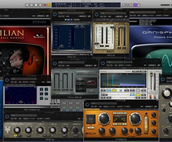Toggle the RVox plugin power button
The height and width of the screenshot is (142, 172).
pyautogui.click(x=55, y=14)
